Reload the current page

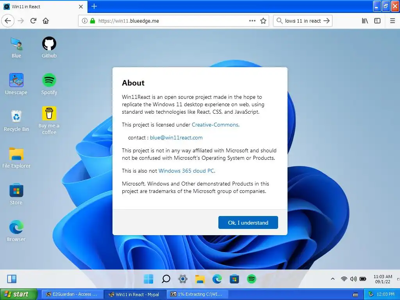[34, 21]
